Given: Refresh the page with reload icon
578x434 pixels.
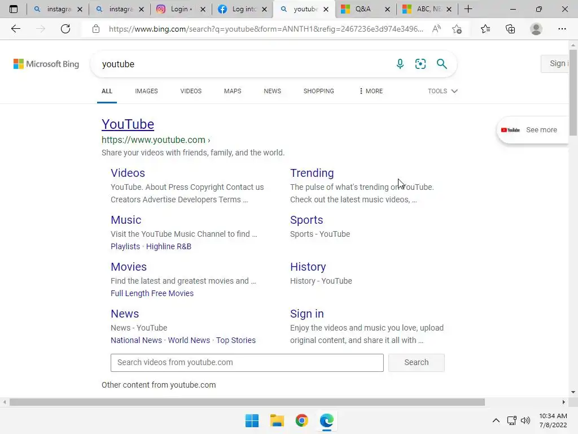Looking at the screenshot, I should 65,29.
